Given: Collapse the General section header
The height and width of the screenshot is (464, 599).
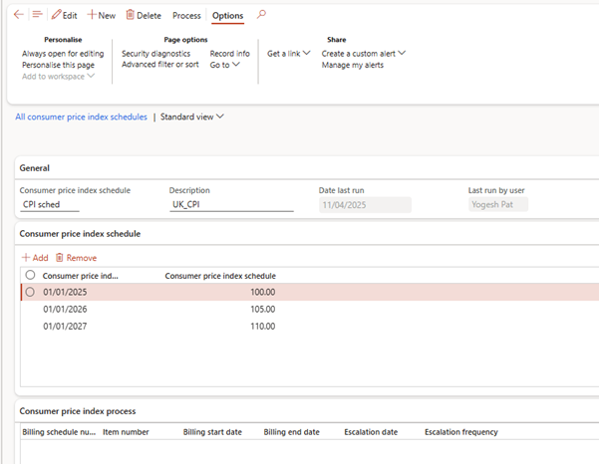Looking at the screenshot, I should point(34,168).
